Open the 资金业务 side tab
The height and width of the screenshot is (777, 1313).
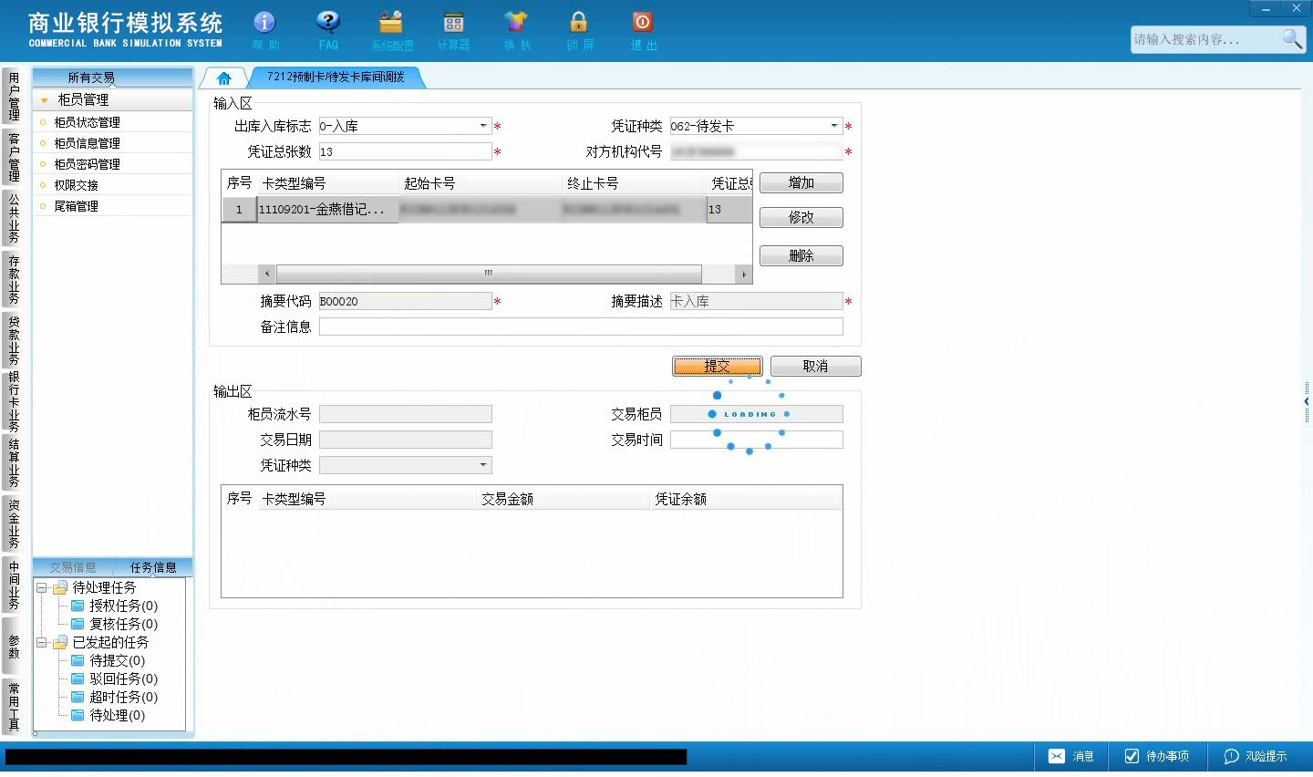(x=13, y=523)
